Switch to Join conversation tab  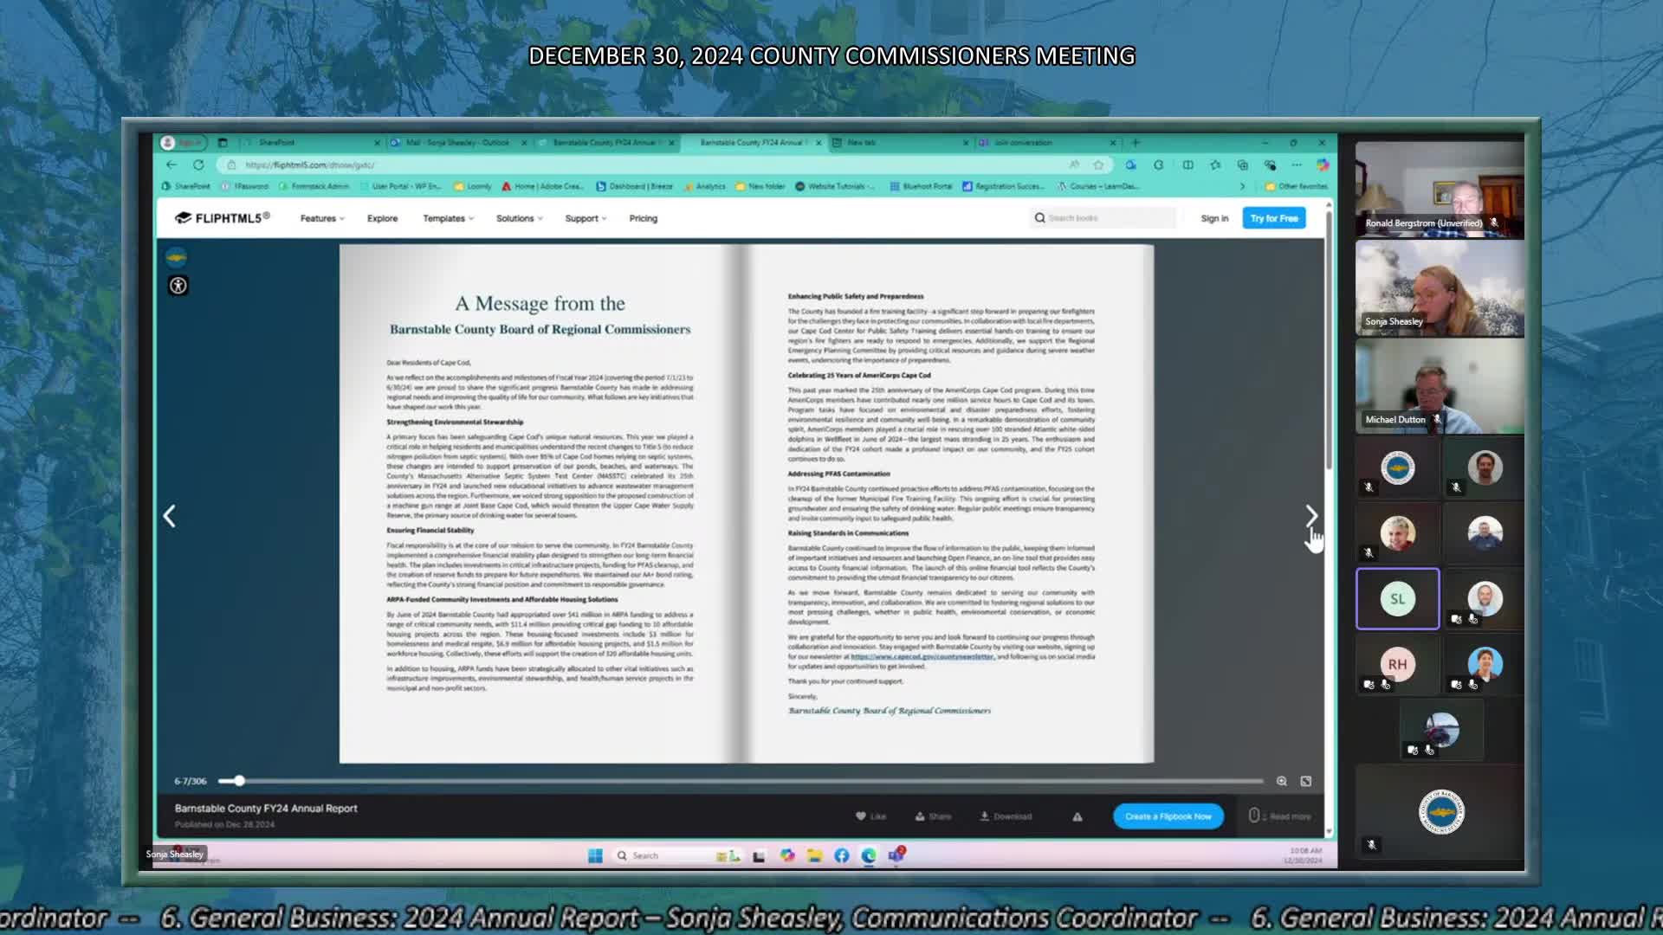pos(1048,143)
